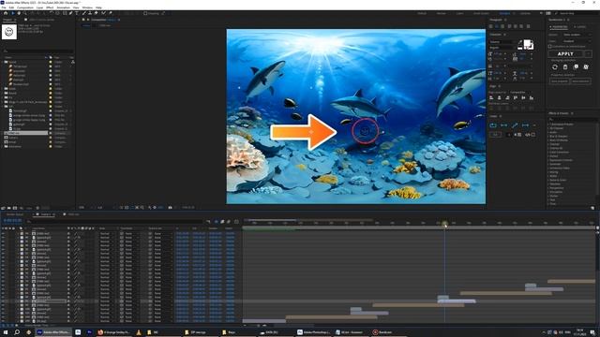Toggle the Snapping checkbox in the toolbar
Screen dimensions: 600x337
pyautogui.click(x=145, y=13)
